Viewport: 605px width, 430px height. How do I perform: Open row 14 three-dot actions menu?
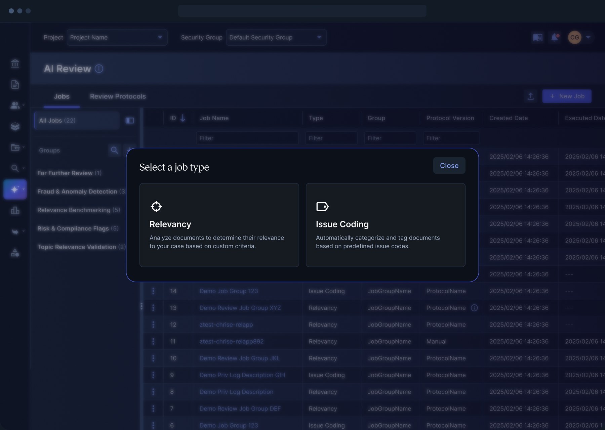click(153, 291)
